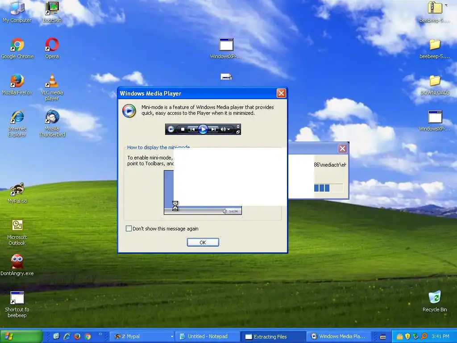This screenshot has height=343, width=457.
Task: Click the first Quick Launch icon beside Start
Action: click(x=56, y=336)
